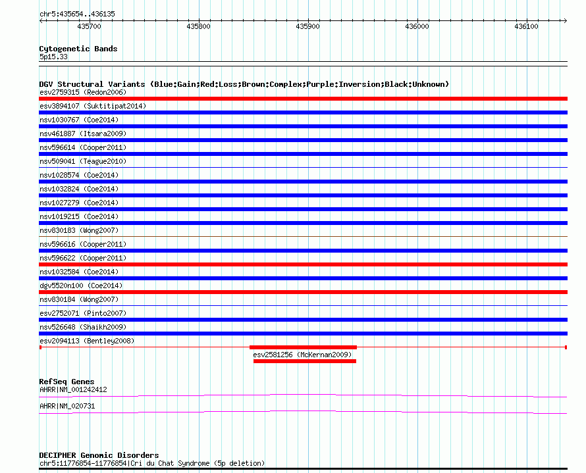Select the nsv596622 (Cooper2011) label

tap(83, 258)
